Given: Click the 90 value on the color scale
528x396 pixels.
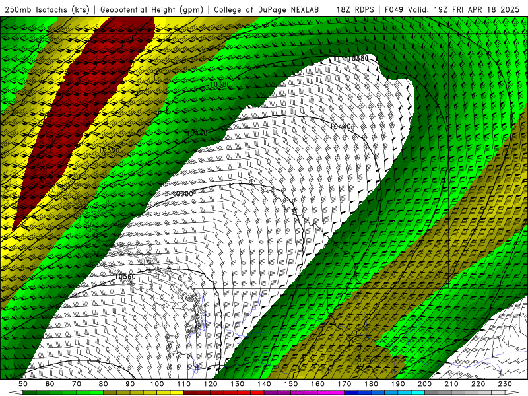Looking at the screenshot, I should [x=130, y=384].
